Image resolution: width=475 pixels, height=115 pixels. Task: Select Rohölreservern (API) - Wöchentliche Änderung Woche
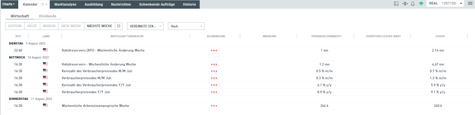(x=103, y=50)
